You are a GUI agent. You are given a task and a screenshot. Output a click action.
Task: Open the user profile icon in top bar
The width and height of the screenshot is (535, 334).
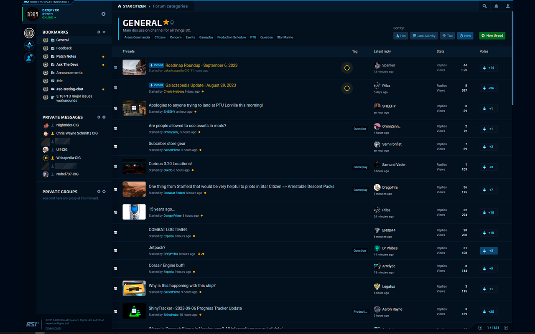508,6
